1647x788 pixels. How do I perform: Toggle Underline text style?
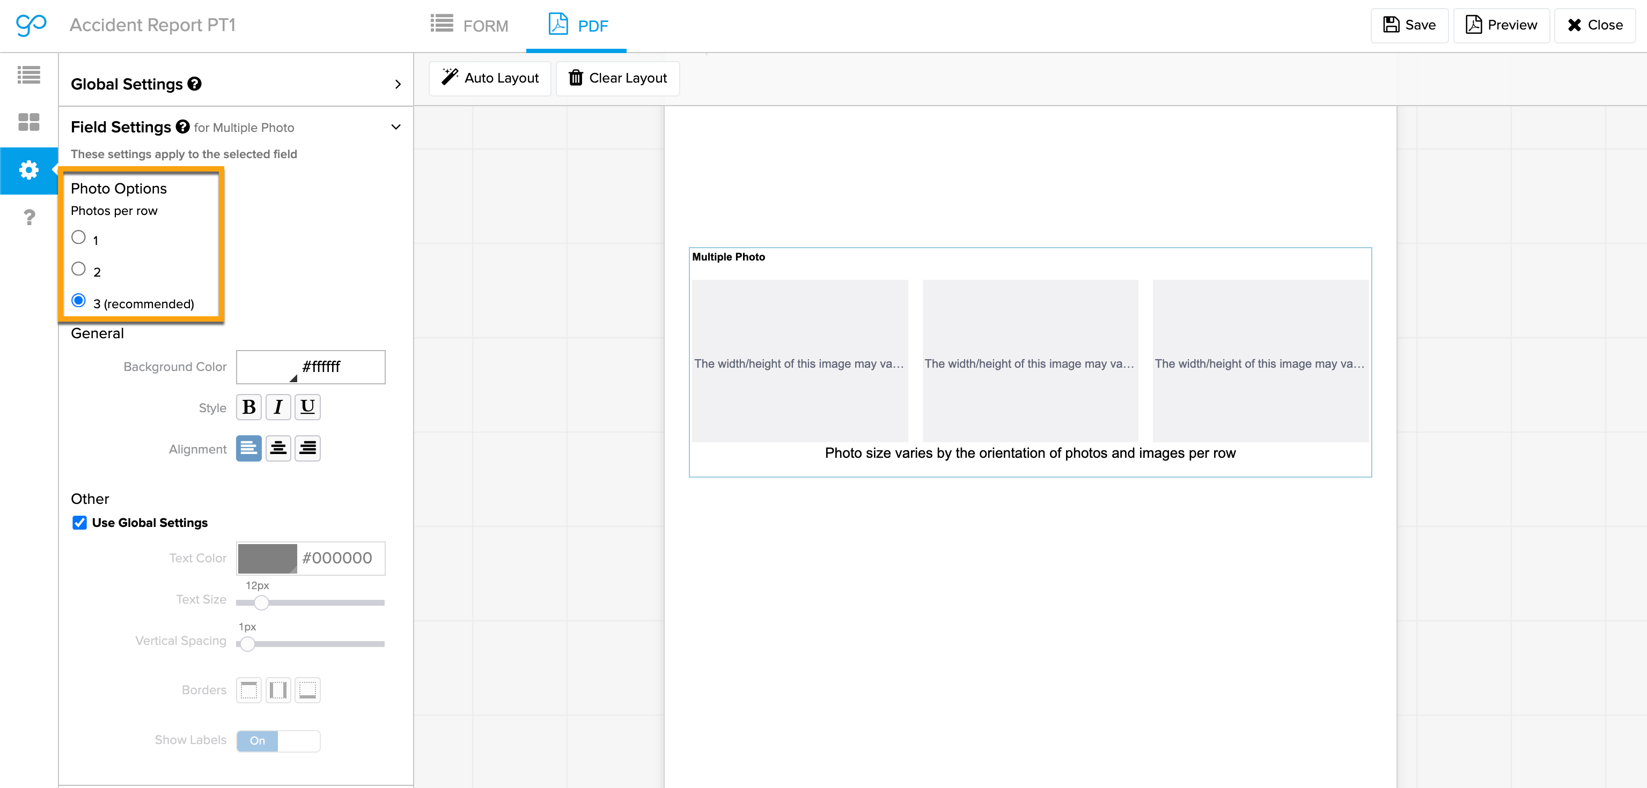pos(307,407)
